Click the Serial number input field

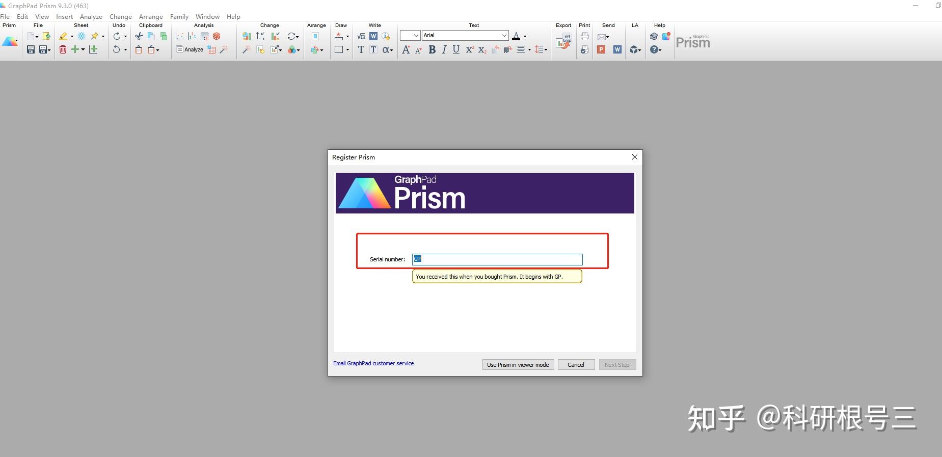pyautogui.click(x=497, y=259)
